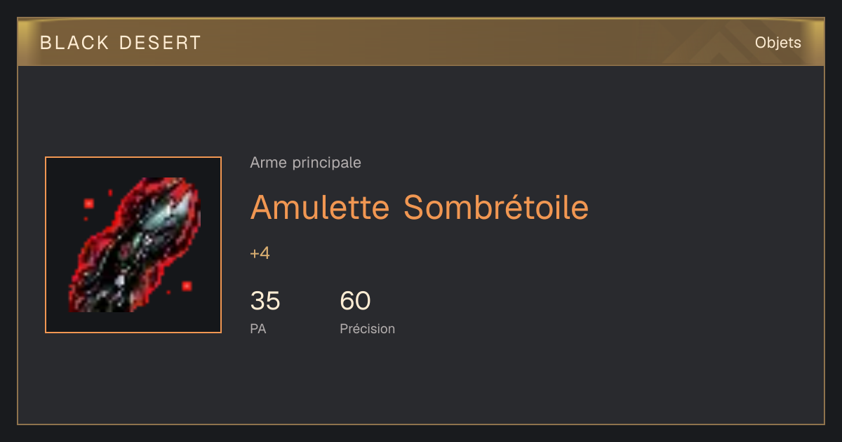Click the 60 accuracy value
Image resolution: width=842 pixels, height=442 pixels.
click(355, 301)
